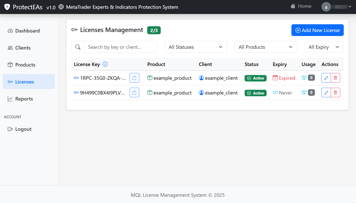Open the Reports section
Image resolution: width=356 pixels, height=203 pixels.
[29, 99]
